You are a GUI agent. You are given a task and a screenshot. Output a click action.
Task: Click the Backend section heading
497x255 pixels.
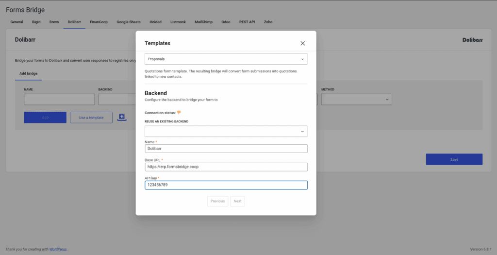tap(156, 93)
